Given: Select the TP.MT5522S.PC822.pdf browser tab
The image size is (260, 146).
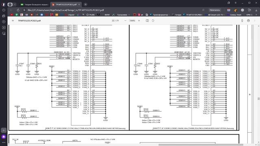Looking at the screenshot, I should (66, 4).
